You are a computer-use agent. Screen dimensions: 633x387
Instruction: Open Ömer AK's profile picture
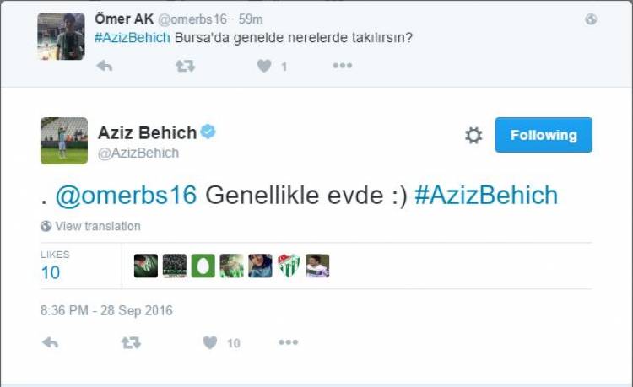pyautogui.click(x=61, y=36)
